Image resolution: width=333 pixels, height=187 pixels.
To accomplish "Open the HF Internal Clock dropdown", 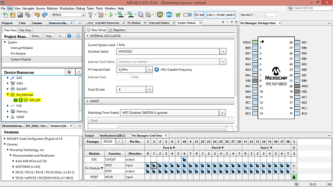I will click(149, 70).
